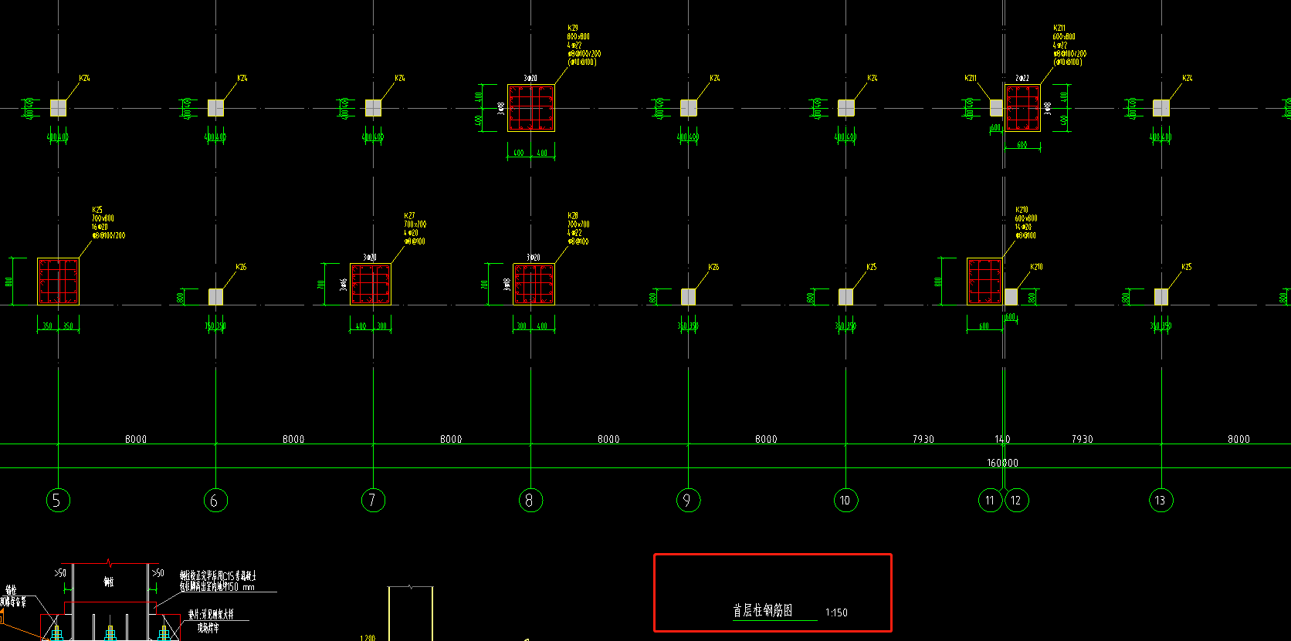
Task: Click the left >50 dimension in base detail
Action: point(59,573)
